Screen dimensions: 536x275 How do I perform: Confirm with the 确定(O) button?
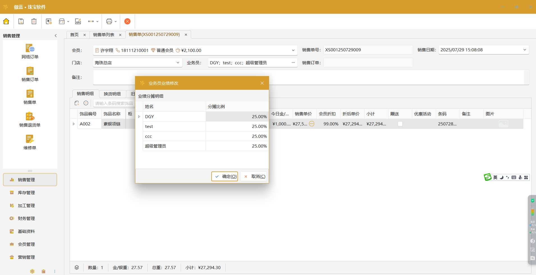pyautogui.click(x=225, y=177)
